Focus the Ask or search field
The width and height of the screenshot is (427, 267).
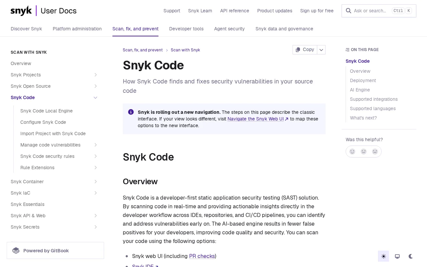pos(379,11)
